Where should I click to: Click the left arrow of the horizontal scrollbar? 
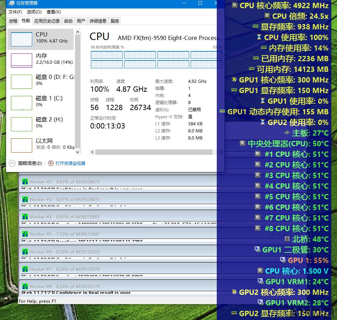92,152
